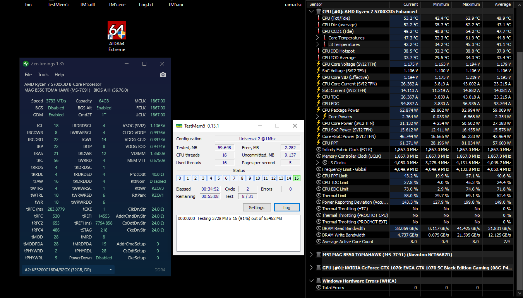Click the TestMem5 title bar memory icon
The height and width of the screenshot is (298, 523).
[179, 126]
